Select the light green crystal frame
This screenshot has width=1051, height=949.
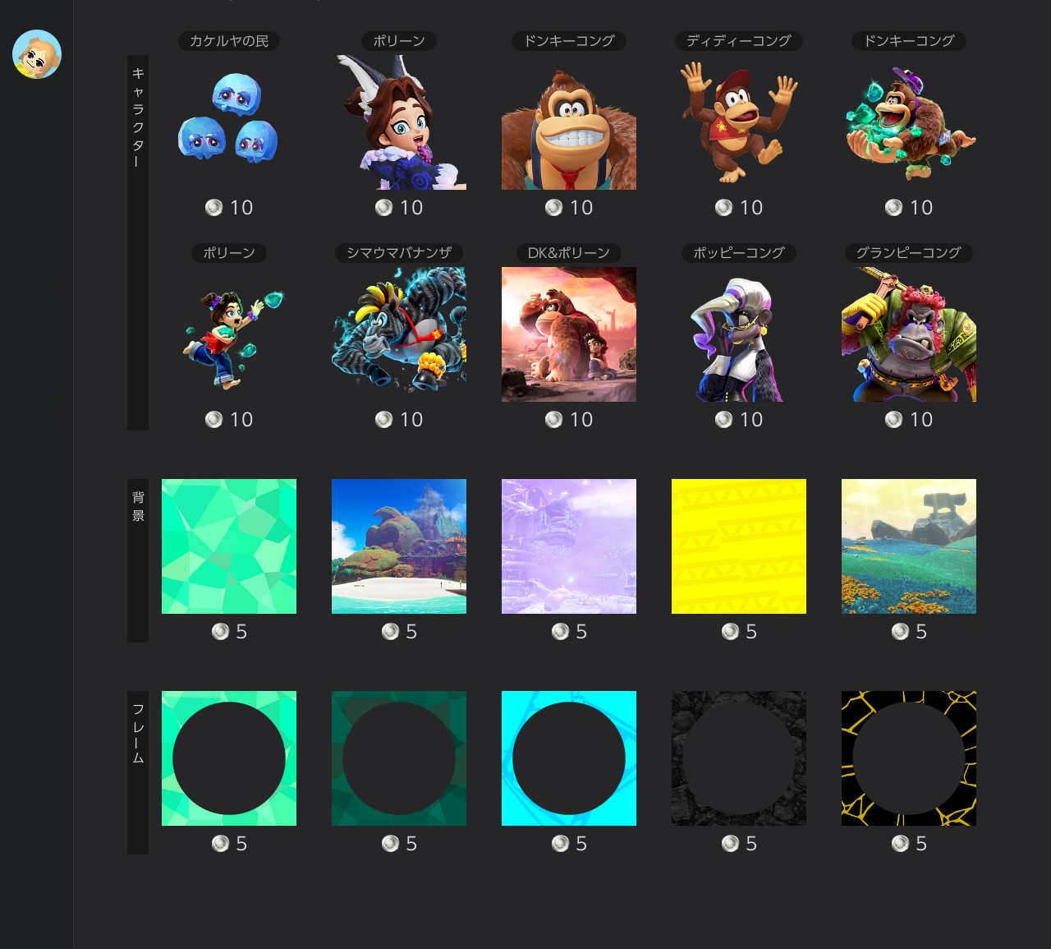point(229,758)
